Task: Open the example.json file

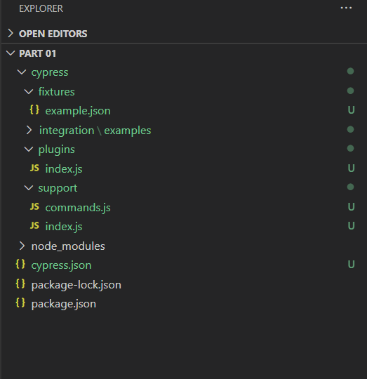Action: coord(78,111)
